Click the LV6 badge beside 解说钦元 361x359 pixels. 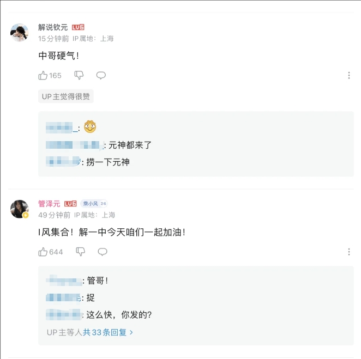(78, 27)
